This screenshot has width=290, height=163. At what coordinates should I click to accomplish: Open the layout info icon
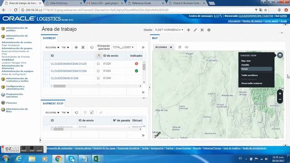(209, 30)
